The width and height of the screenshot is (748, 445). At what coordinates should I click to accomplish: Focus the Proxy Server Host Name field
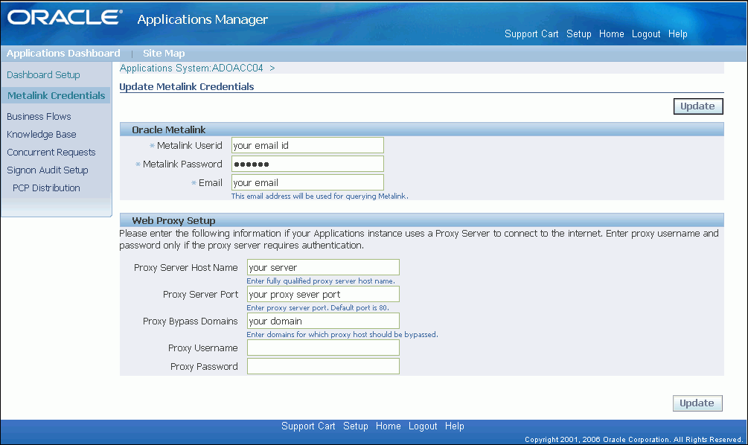(x=323, y=268)
